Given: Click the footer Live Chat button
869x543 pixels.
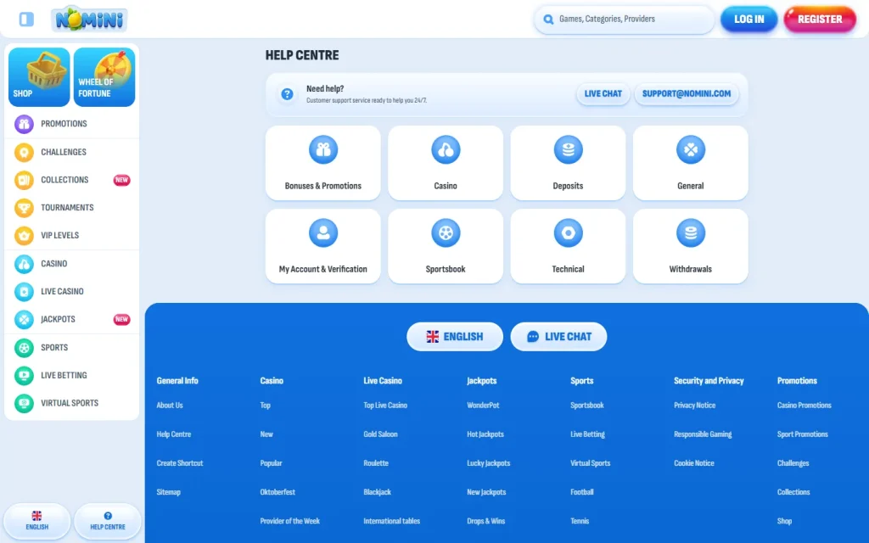Looking at the screenshot, I should tap(558, 336).
